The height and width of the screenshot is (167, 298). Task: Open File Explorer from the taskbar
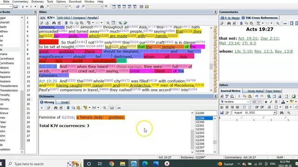[x=122, y=164]
